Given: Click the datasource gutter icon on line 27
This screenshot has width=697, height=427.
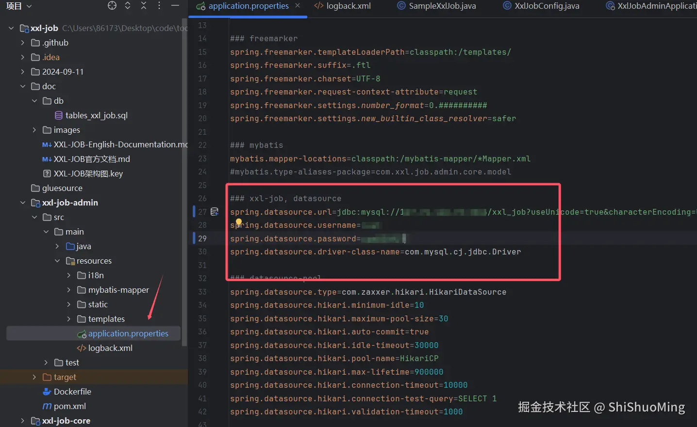Looking at the screenshot, I should click(215, 212).
